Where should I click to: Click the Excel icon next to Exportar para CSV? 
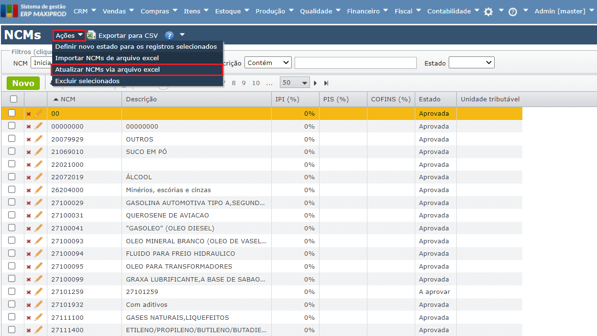tap(91, 35)
